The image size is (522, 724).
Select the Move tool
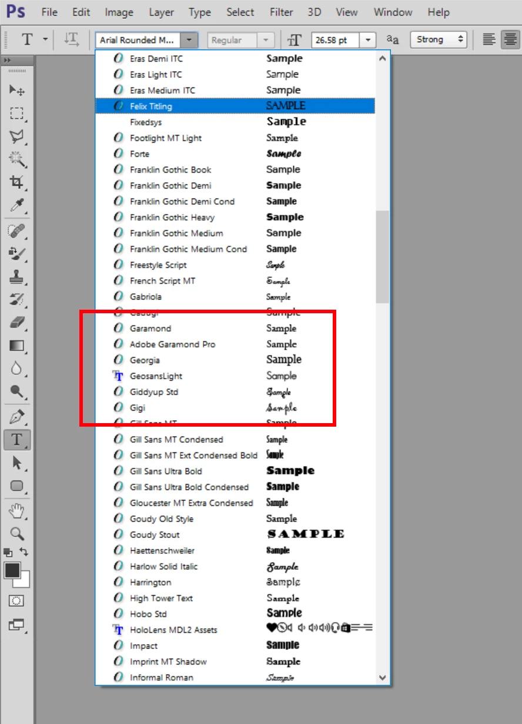pyautogui.click(x=17, y=90)
